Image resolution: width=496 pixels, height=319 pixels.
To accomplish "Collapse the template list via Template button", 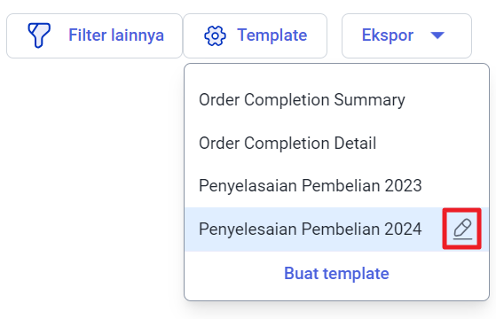I will [255, 35].
